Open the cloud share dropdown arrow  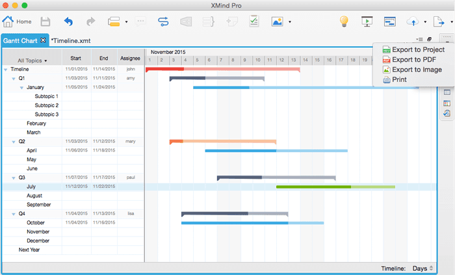click(425, 21)
